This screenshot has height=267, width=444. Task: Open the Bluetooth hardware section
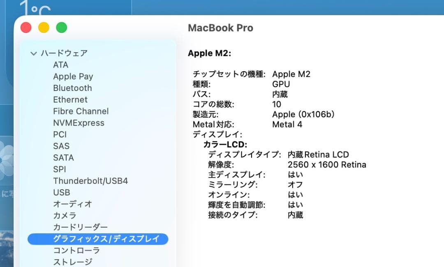[x=72, y=88]
